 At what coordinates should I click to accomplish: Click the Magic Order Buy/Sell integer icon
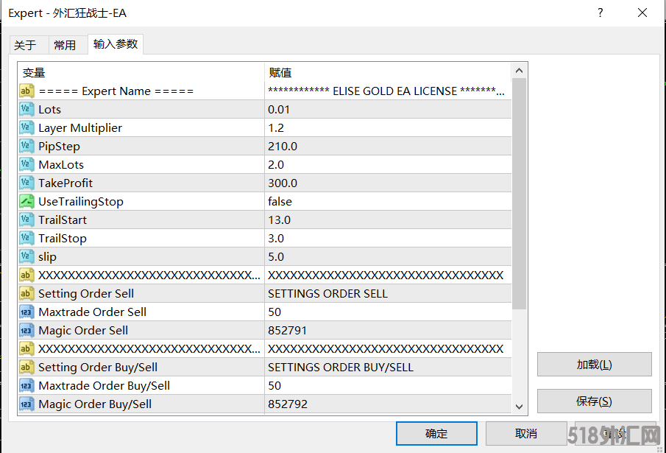point(26,404)
